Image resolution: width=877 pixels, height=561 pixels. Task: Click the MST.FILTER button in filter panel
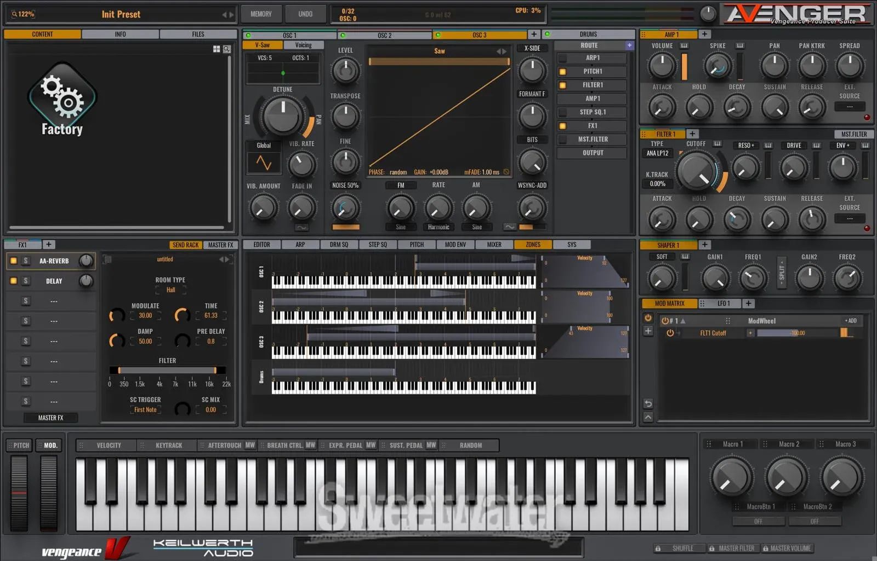[854, 134]
